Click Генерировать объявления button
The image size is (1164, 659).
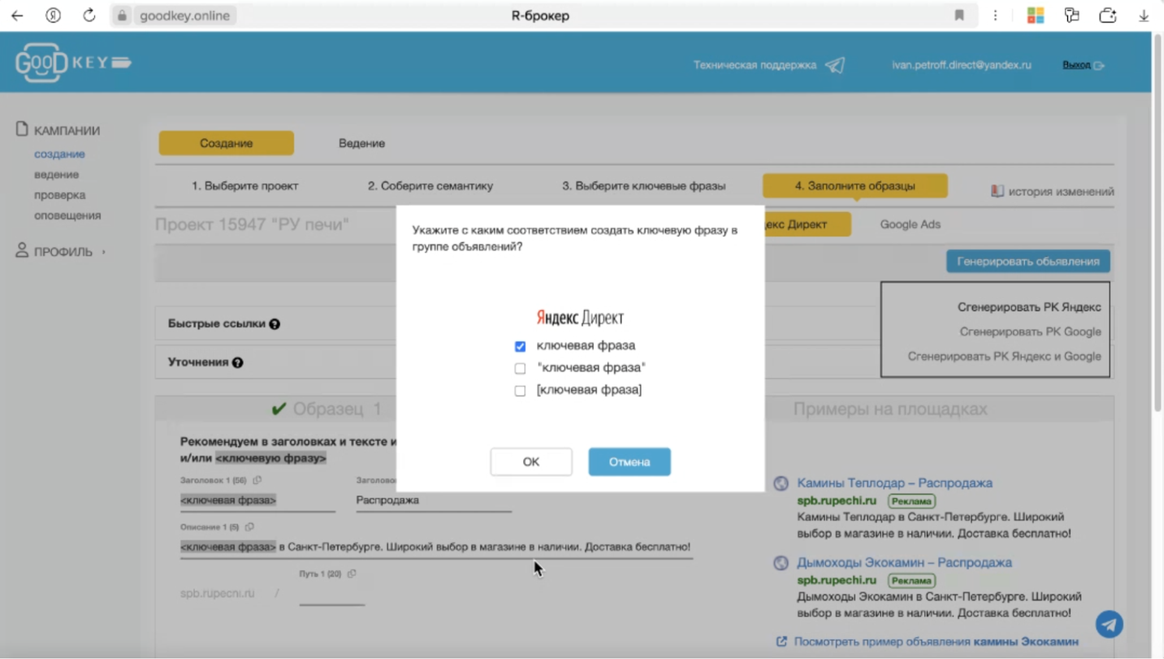(1028, 262)
